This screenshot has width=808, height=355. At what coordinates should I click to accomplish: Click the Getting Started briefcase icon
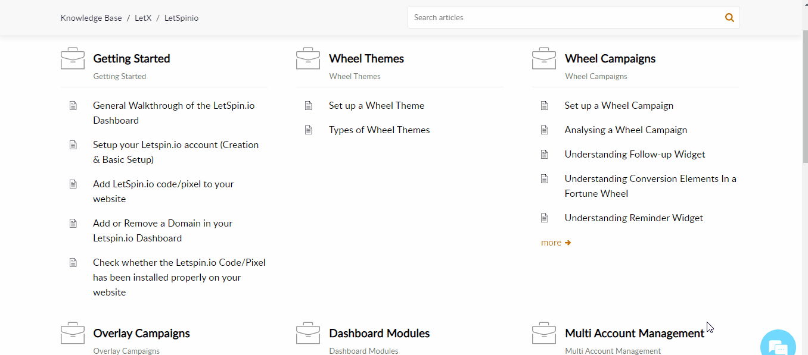pyautogui.click(x=73, y=58)
